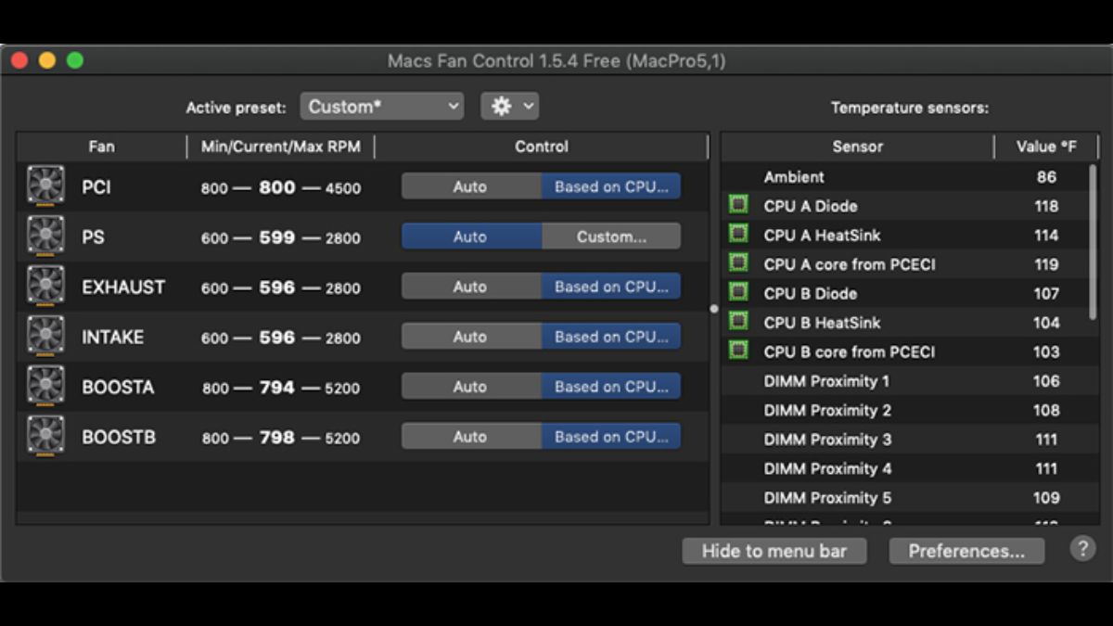1113x626 pixels.
Task: Click the splitter handle between the panels
Action: tap(714, 309)
